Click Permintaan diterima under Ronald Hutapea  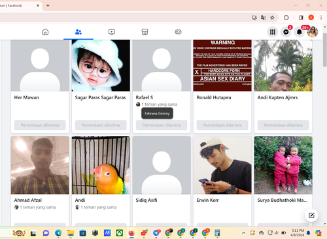pos(222,125)
